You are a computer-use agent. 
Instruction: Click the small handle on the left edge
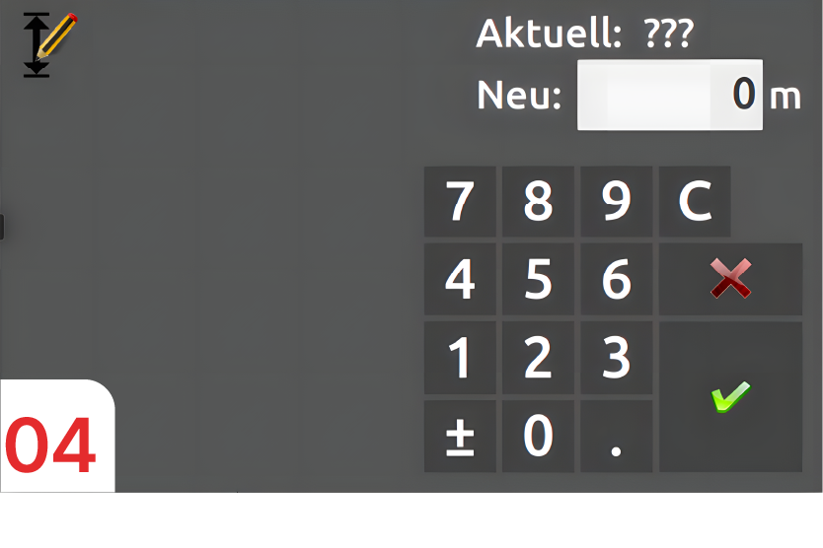pyautogui.click(x=2, y=227)
